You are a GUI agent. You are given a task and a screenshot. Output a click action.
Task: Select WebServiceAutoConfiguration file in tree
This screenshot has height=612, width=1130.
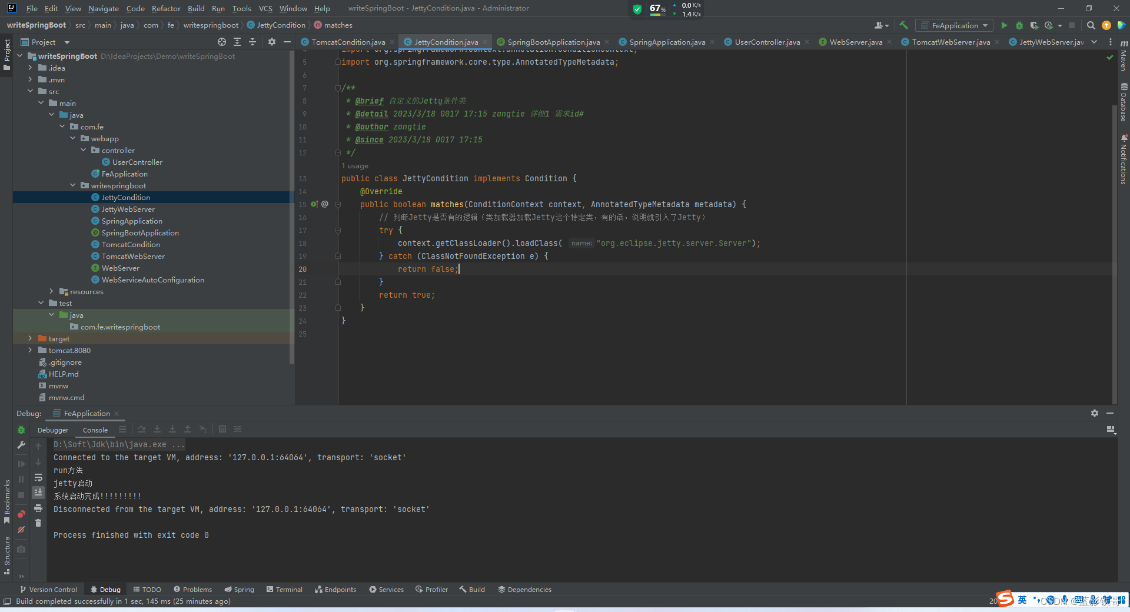pos(152,280)
